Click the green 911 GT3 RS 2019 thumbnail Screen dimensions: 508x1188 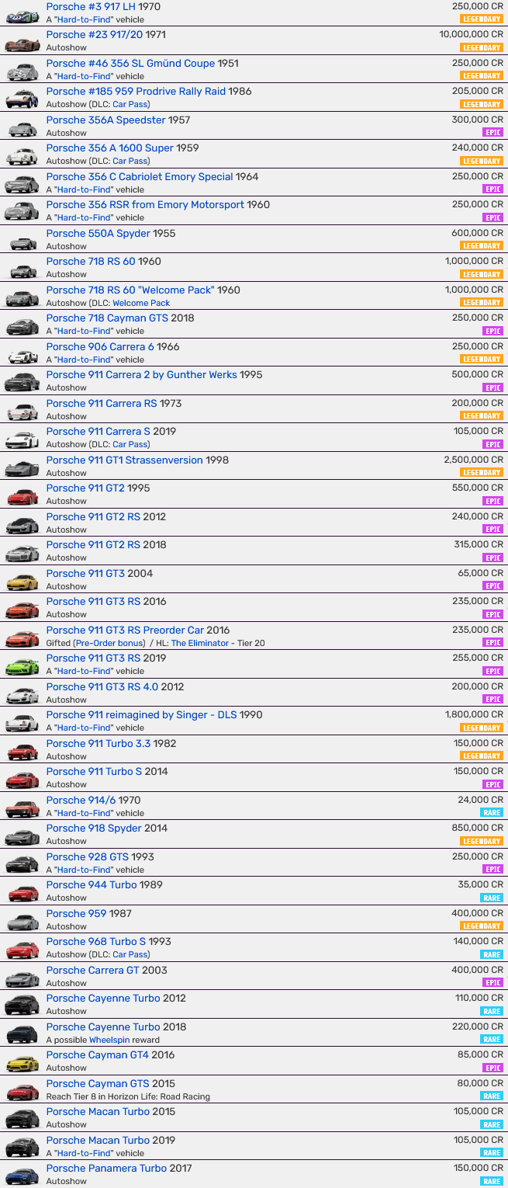pyautogui.click(x=22, y=665)
